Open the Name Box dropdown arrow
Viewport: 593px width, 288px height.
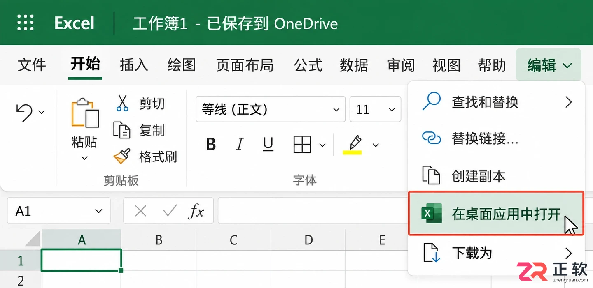(x=98, y=211)
